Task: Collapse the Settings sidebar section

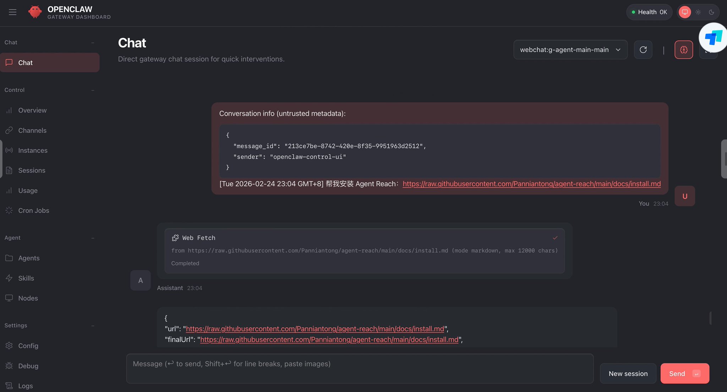Action: (93, 326)
